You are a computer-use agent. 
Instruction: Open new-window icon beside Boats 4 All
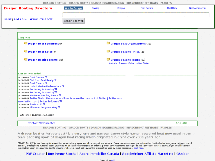(44, 104)
